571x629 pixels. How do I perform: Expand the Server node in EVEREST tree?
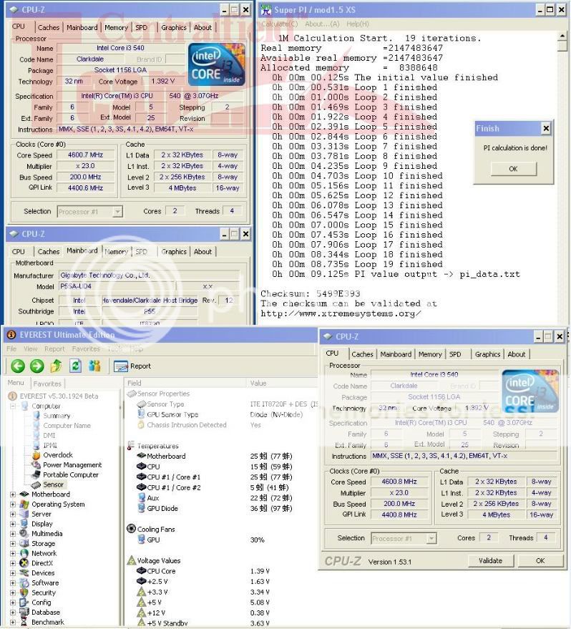coord(13,515)
